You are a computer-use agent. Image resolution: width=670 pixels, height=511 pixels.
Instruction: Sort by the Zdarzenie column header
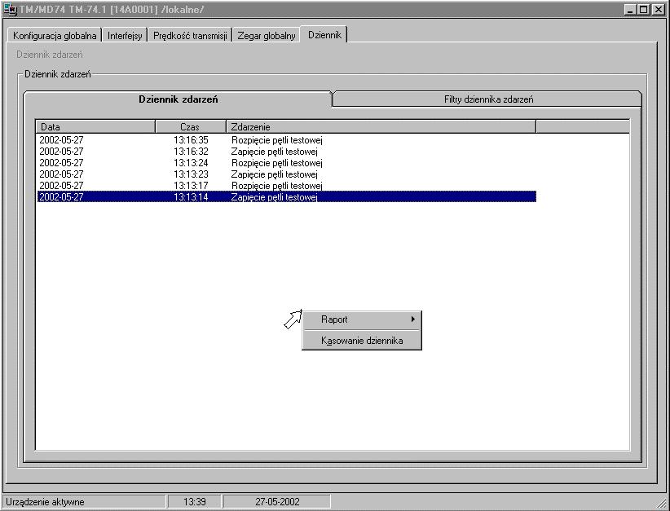click(x=381, y=127)
